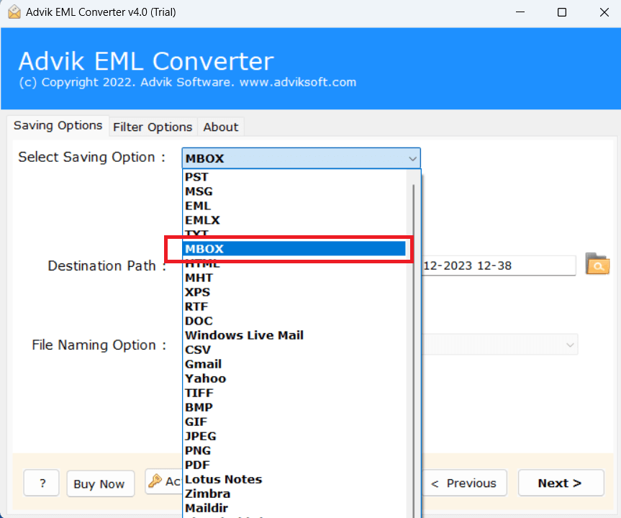This screenshot has height=518, width=621.
Task: Go back with the Previous button
Action: point(463,483)
